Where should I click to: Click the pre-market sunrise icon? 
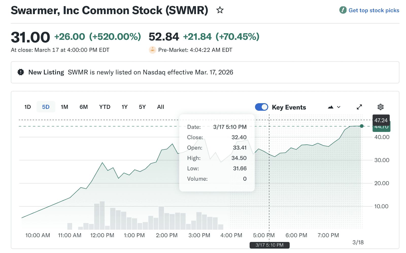pyautogui.click(x=152, y=50)
